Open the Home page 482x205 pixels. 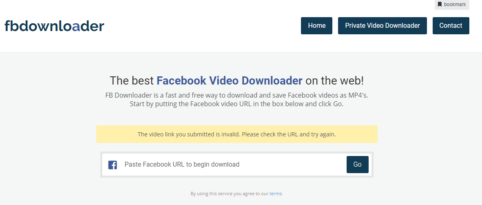[316, 26]
